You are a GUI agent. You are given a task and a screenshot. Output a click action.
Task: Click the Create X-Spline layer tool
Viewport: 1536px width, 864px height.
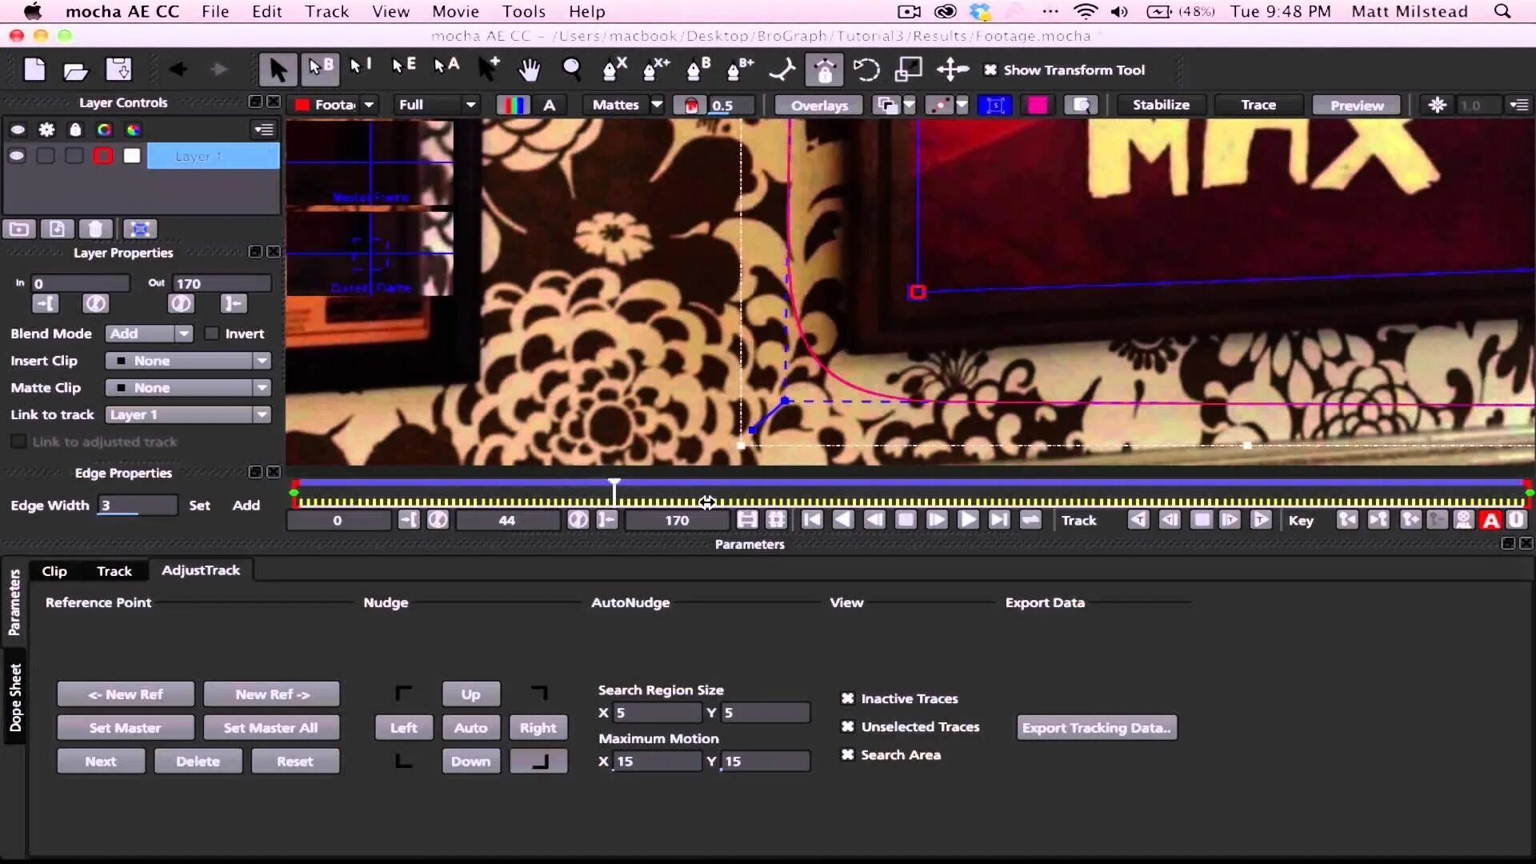614,70
